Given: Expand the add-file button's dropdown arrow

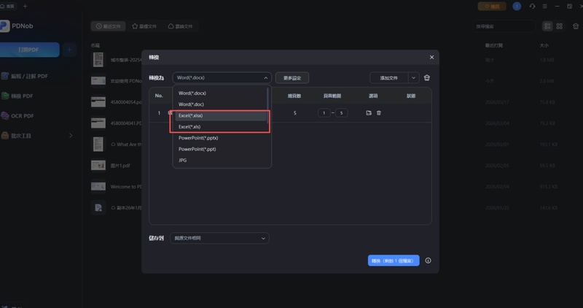Looking at the screenshot, I should coord(413,77).
